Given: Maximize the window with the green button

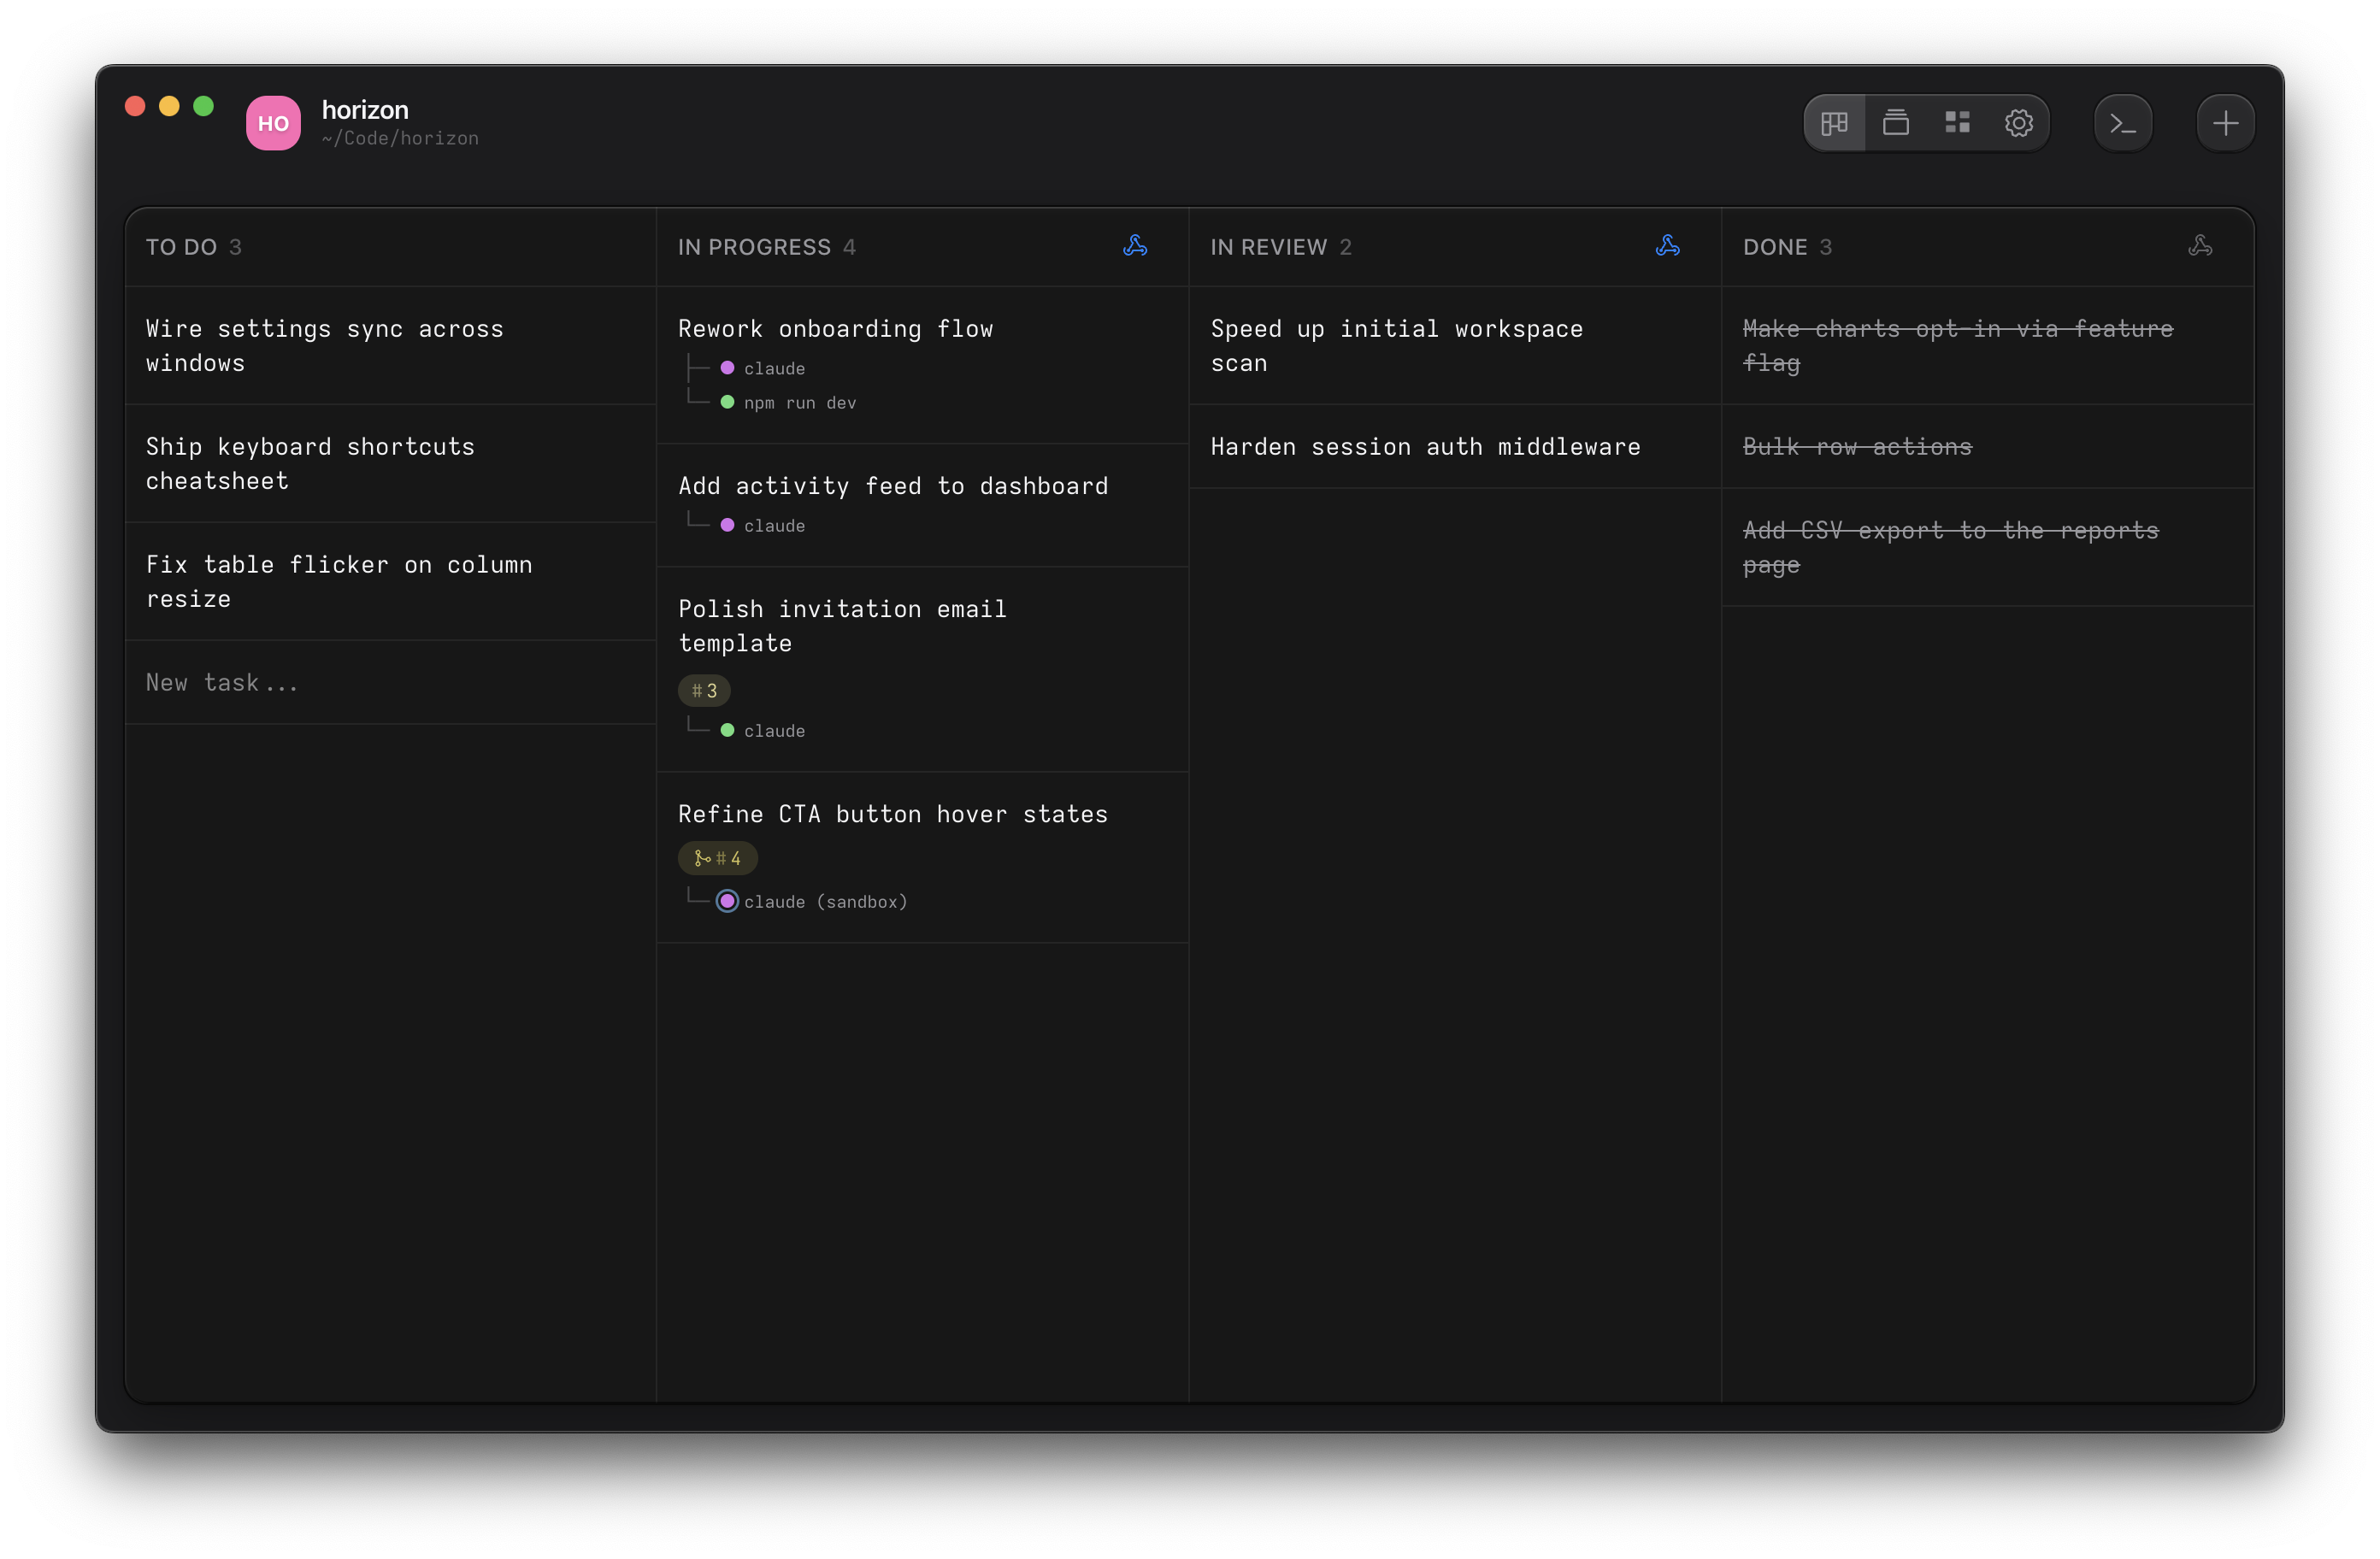Looking at the screenshot, I should pyautogui.click(x=203, y=106).
